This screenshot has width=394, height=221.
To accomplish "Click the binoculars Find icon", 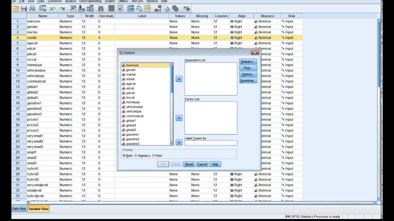I will [x=101, y=9].
